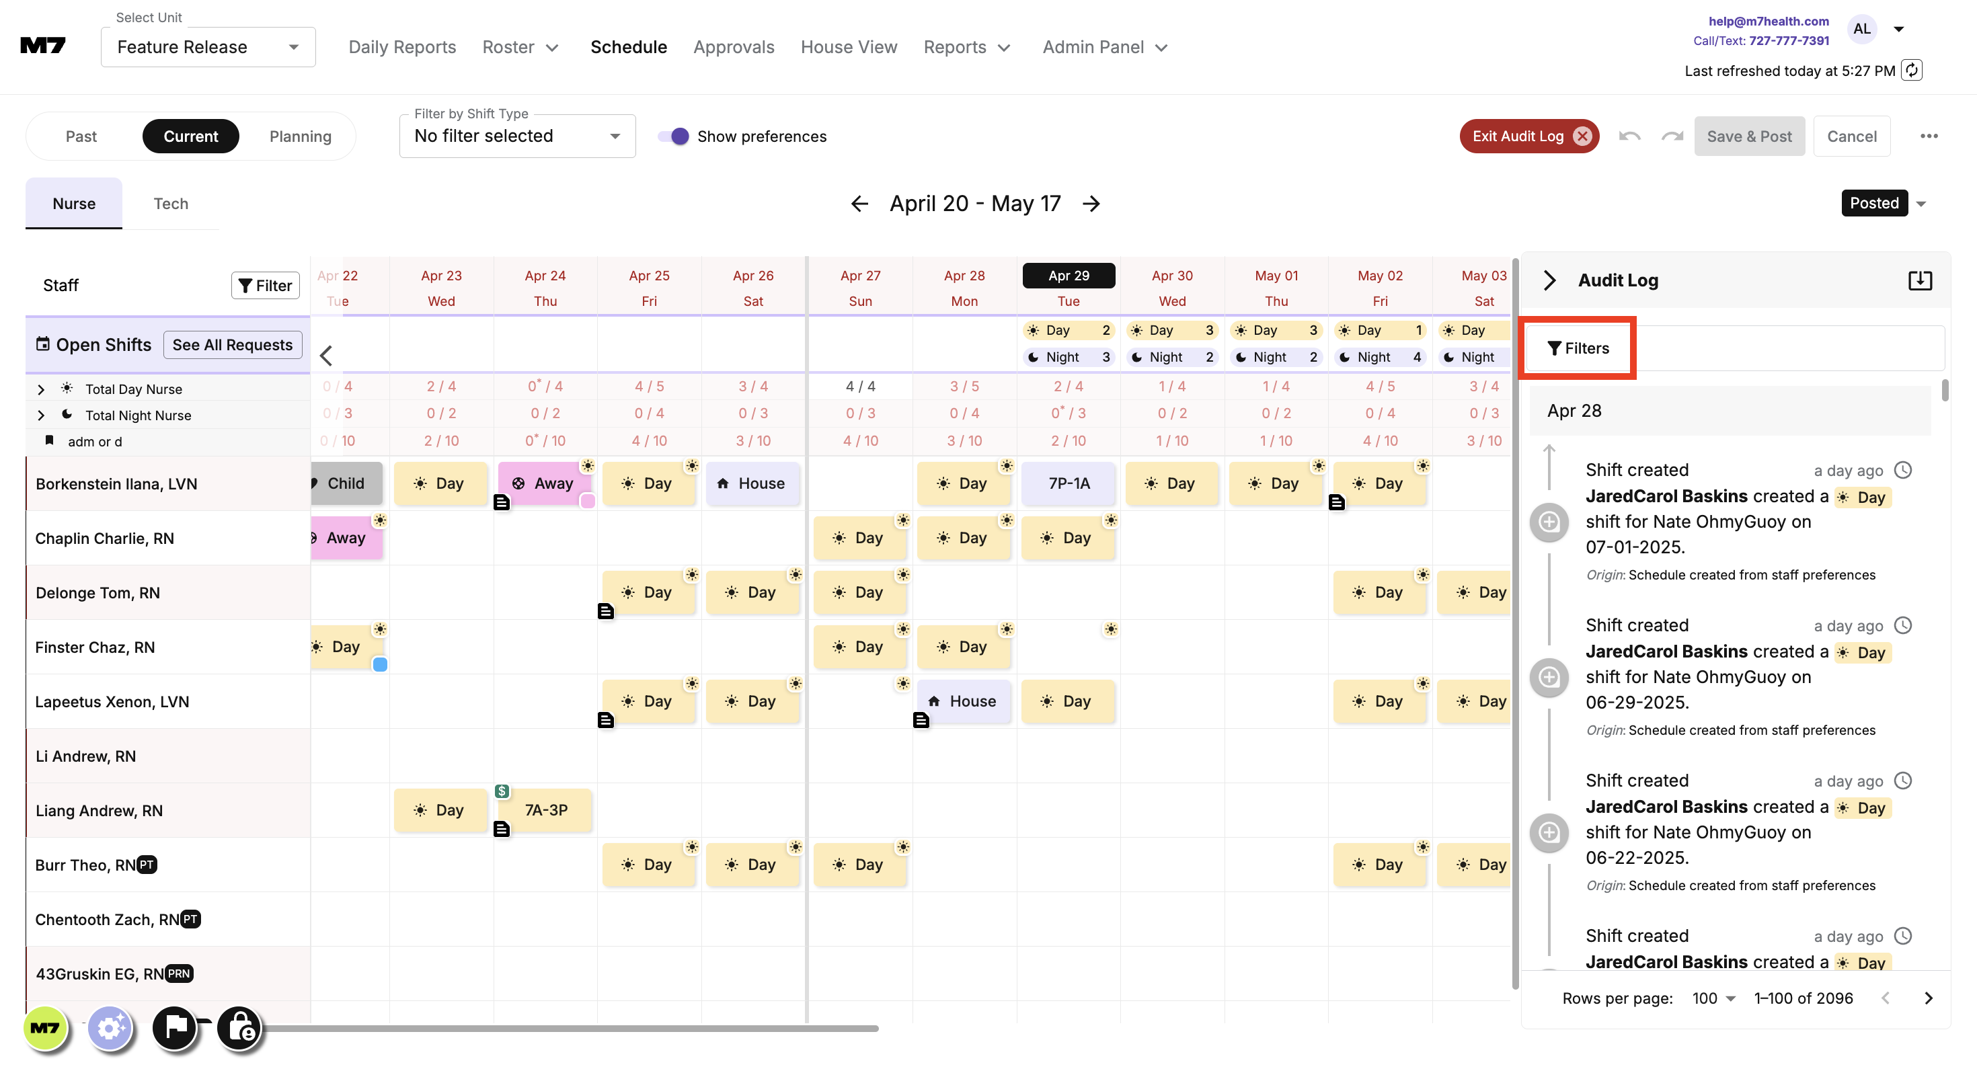Image resolution: width=1977 pixels, height=1073 pixels.
Task: Click the flag icon at bottom left
Action: (174, 1027)
